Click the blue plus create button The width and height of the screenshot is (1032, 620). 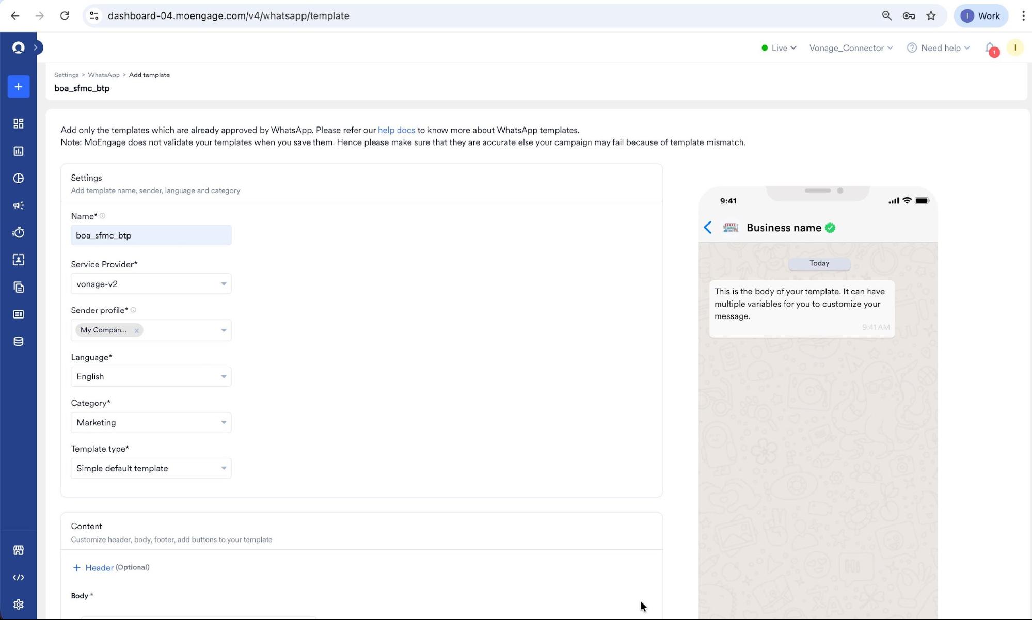tap(19, 86)
